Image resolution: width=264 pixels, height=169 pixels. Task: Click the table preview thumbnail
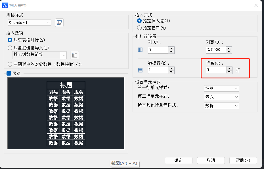pos(66,113)
